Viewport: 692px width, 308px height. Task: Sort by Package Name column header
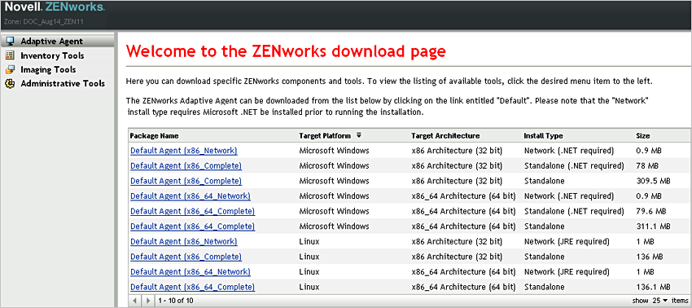(x=154, y=135)
